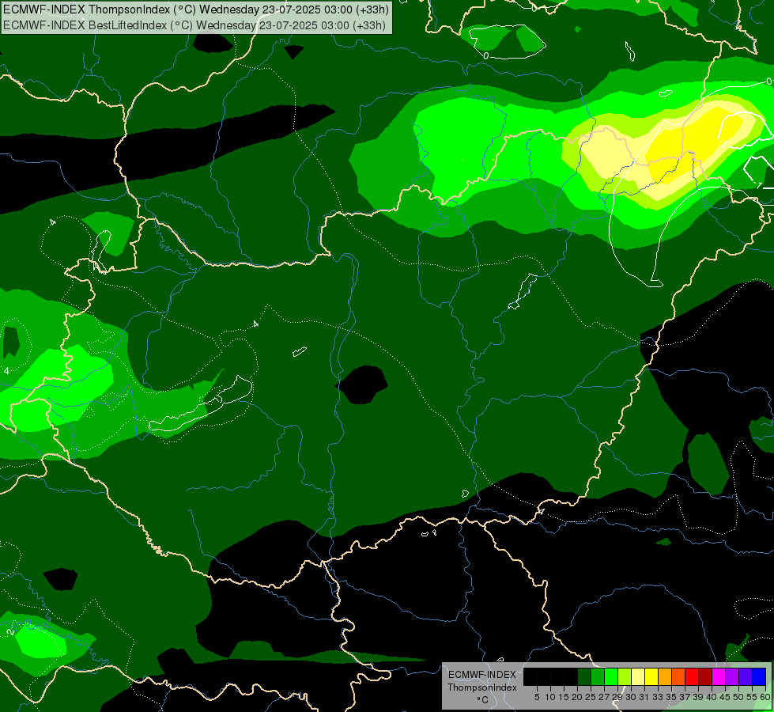The height and width of the screenshot is (712, 774).
Task: Click the legend value '5'
Action: pos(537,697)
